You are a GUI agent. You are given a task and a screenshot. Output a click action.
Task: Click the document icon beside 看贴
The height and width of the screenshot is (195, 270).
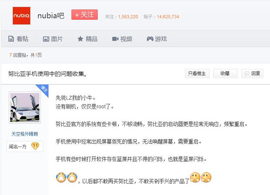click(11, 39)
